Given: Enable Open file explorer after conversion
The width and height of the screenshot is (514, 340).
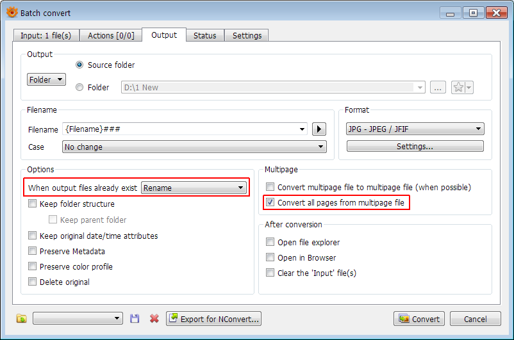Looking at the screenshot, I should (270, 242).
